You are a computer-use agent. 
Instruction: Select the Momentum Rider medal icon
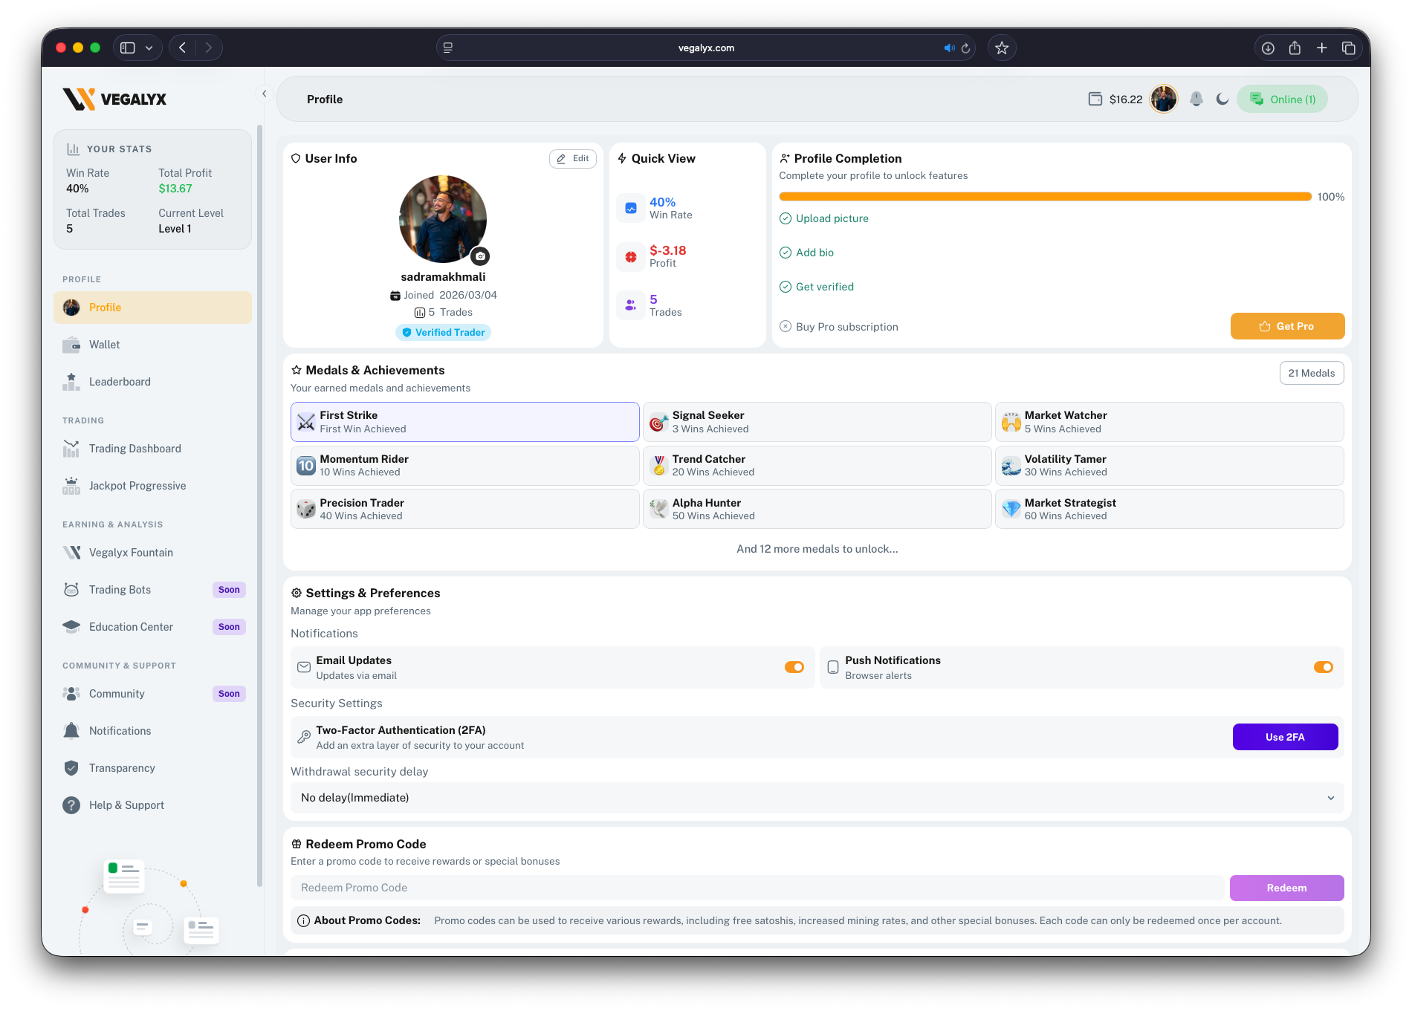click(x=306, y=466)
